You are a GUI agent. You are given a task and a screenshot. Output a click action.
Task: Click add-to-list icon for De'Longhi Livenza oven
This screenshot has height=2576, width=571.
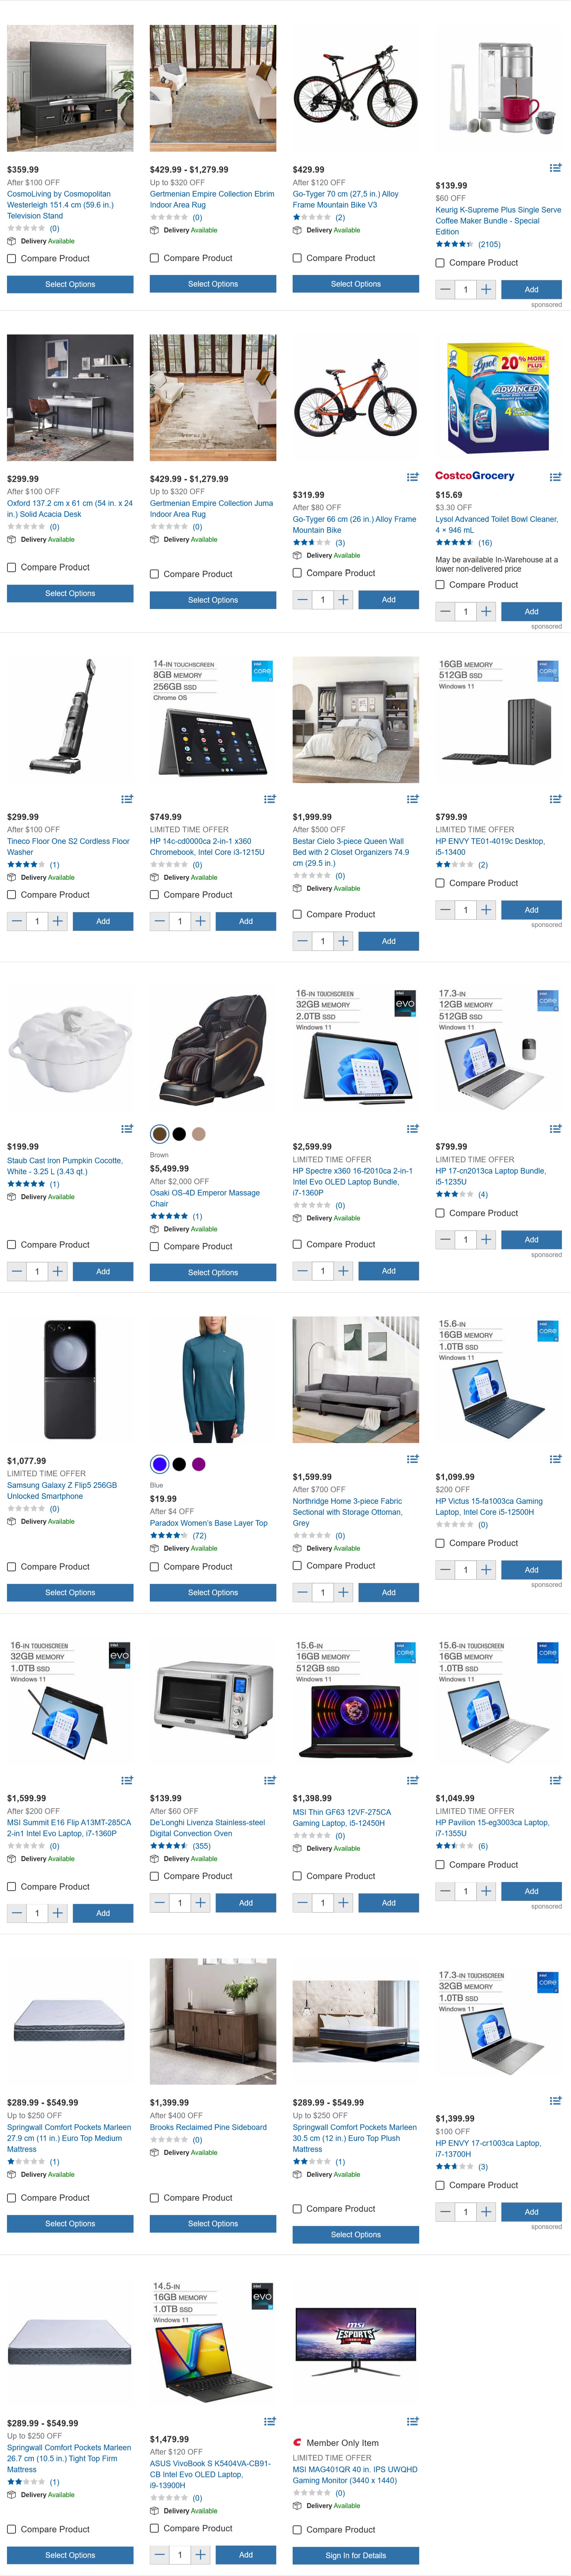coord(270,1780)
